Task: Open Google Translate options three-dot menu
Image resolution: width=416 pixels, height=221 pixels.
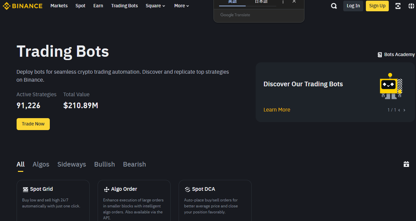Action: [283, 2]
